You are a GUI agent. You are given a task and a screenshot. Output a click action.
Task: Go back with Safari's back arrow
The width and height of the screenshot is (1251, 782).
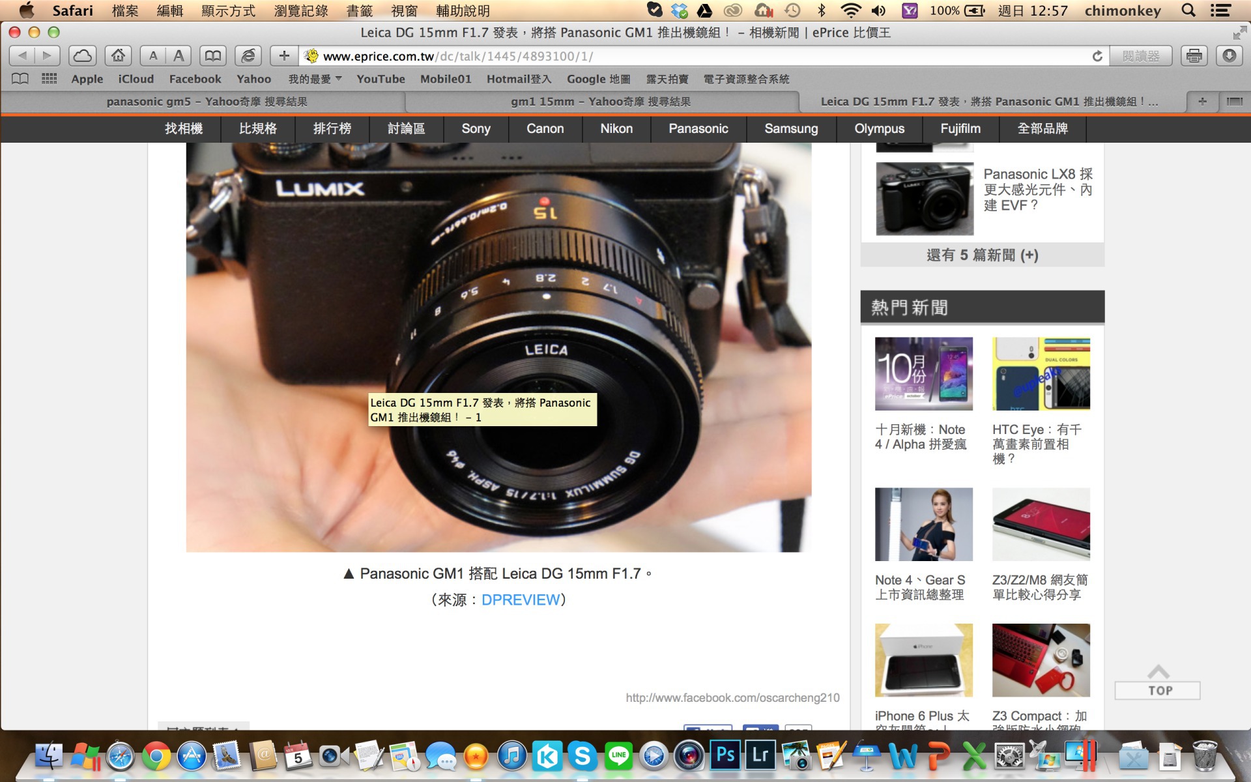[x=22, y=56]
